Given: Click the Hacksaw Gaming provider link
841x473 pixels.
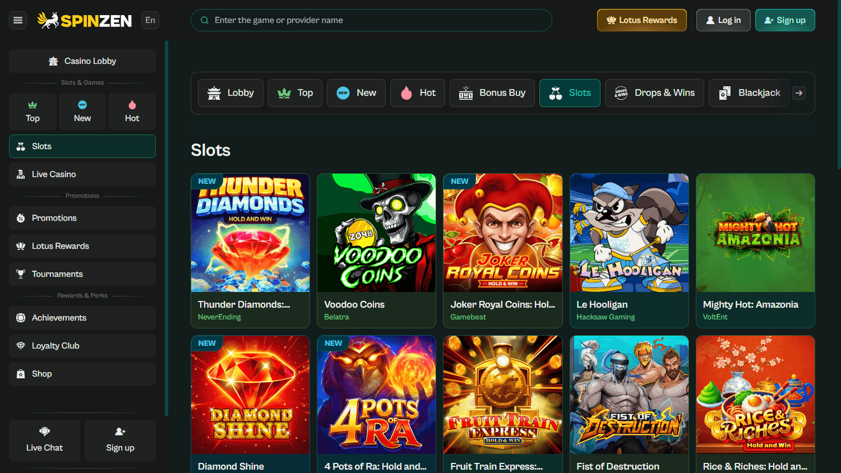Looking at the screenshot, I should pos(606,317).
